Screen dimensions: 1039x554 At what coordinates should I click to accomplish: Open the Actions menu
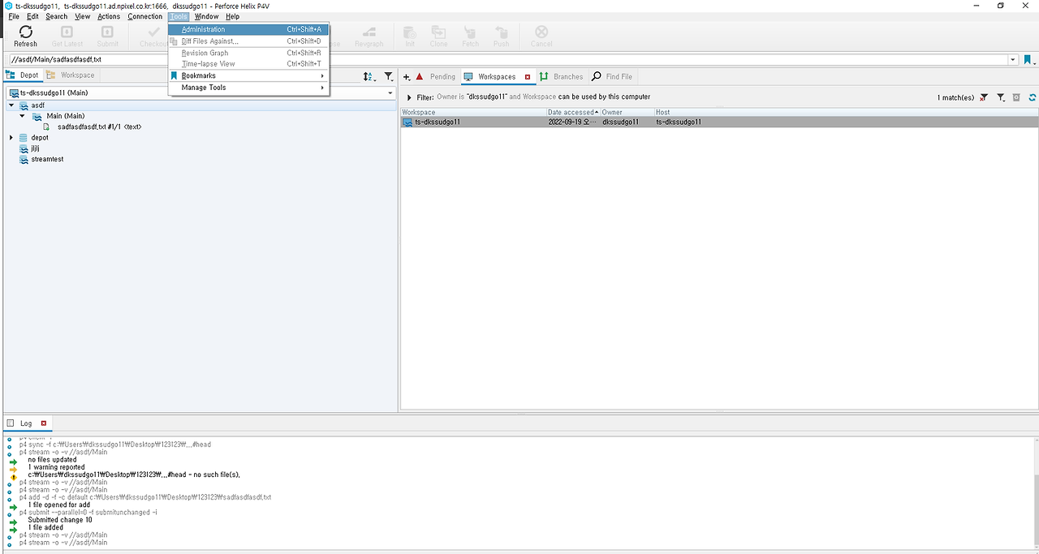109,16
